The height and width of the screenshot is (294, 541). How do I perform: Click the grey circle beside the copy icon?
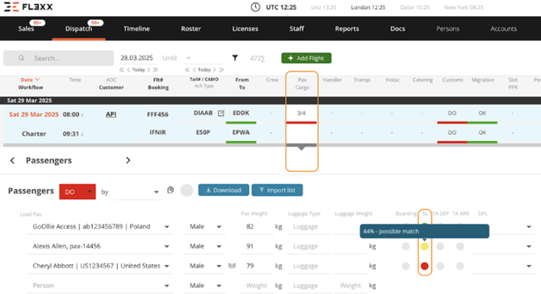tap(187, 190)
